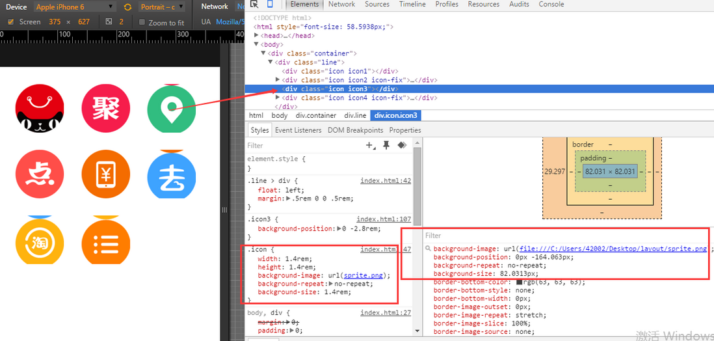Screen dimensions: 714x341
Task: Click the orange list menu icon
Action: (105, 239)
